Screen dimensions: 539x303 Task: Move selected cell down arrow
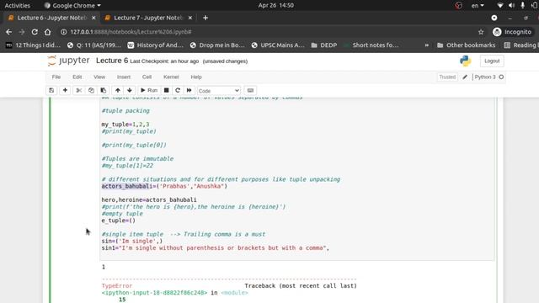(130, 90)
